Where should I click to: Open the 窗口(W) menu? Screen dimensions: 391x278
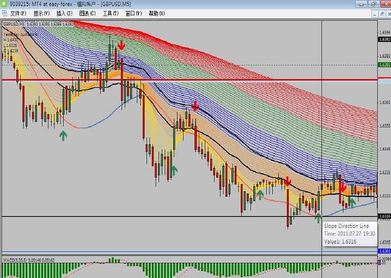coord(133,14)
